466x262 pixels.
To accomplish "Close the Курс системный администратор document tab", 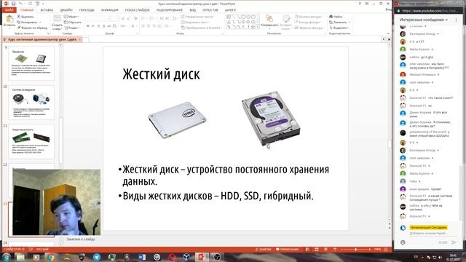I will click(x=79, y=39).
